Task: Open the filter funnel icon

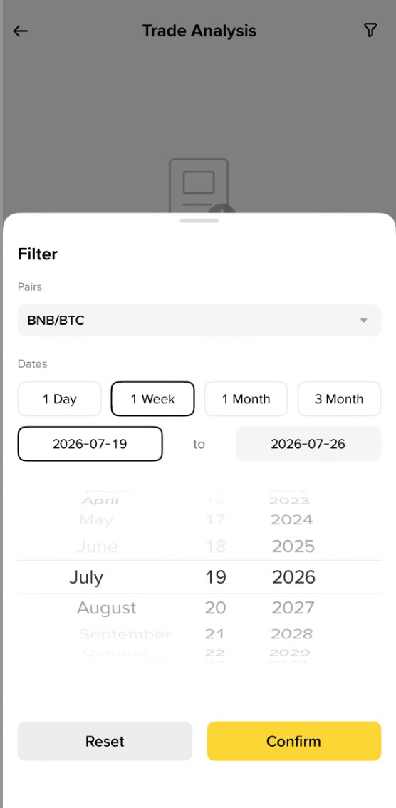Action: [370, 31]
